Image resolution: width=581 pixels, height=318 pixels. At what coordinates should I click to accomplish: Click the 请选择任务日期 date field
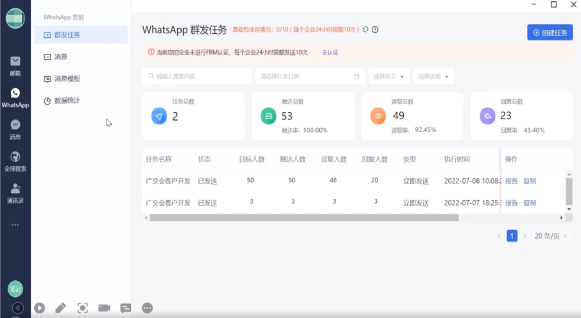(x=310, y=76)
